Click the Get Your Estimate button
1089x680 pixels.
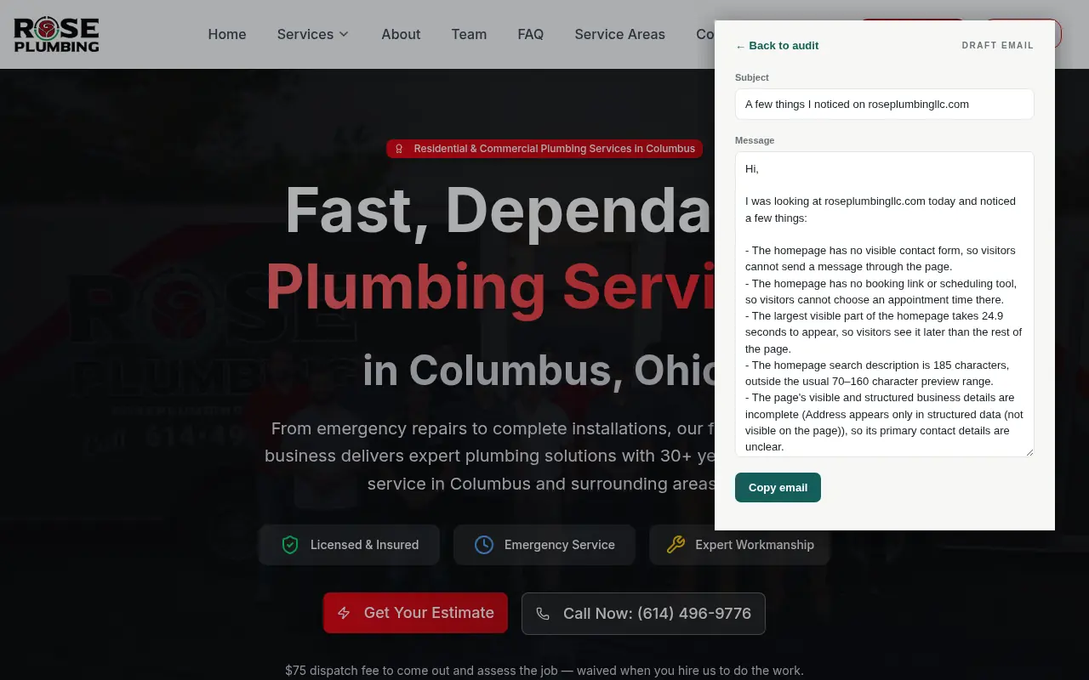[x=415, y=613]
